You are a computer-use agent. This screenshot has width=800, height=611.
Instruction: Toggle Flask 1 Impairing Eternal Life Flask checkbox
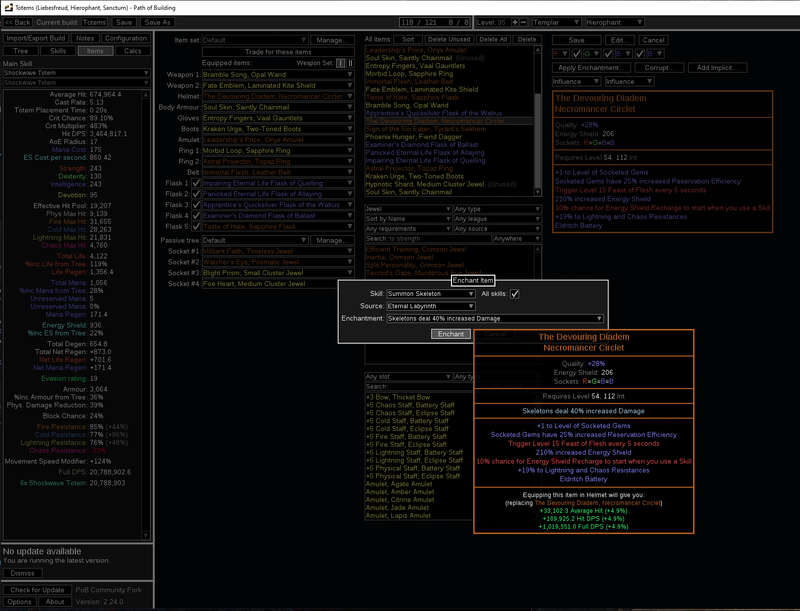[x=196, y=183]
